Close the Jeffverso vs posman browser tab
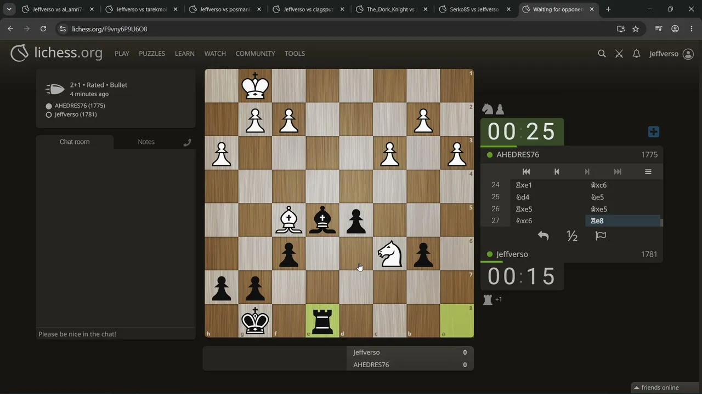702x394 pixels. click(x=259, y=9)
